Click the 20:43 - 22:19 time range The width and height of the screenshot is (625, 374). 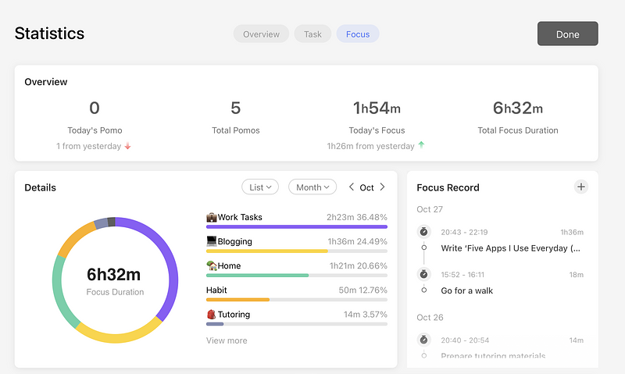click(x=464, y=232)
